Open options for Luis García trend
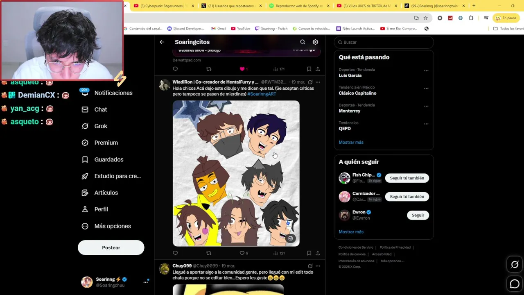 (x=426, y=70)
